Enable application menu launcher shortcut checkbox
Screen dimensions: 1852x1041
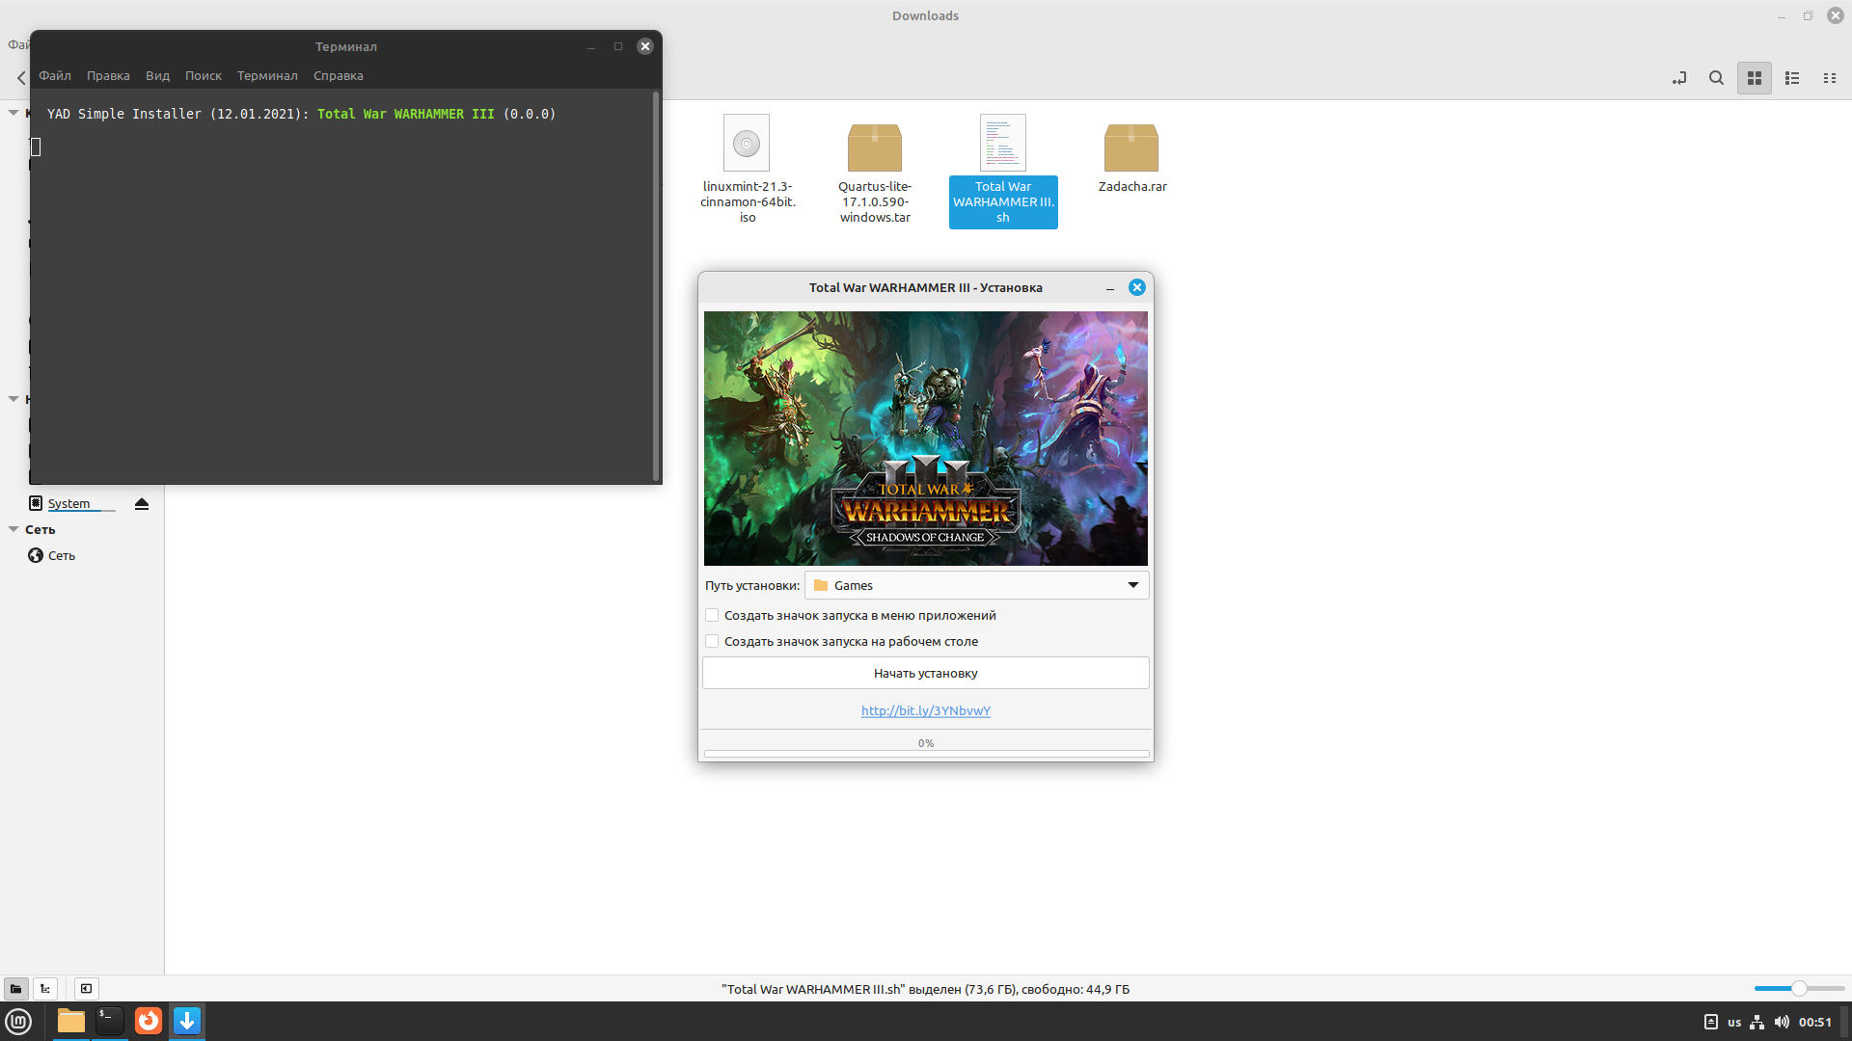coord(712,615)
